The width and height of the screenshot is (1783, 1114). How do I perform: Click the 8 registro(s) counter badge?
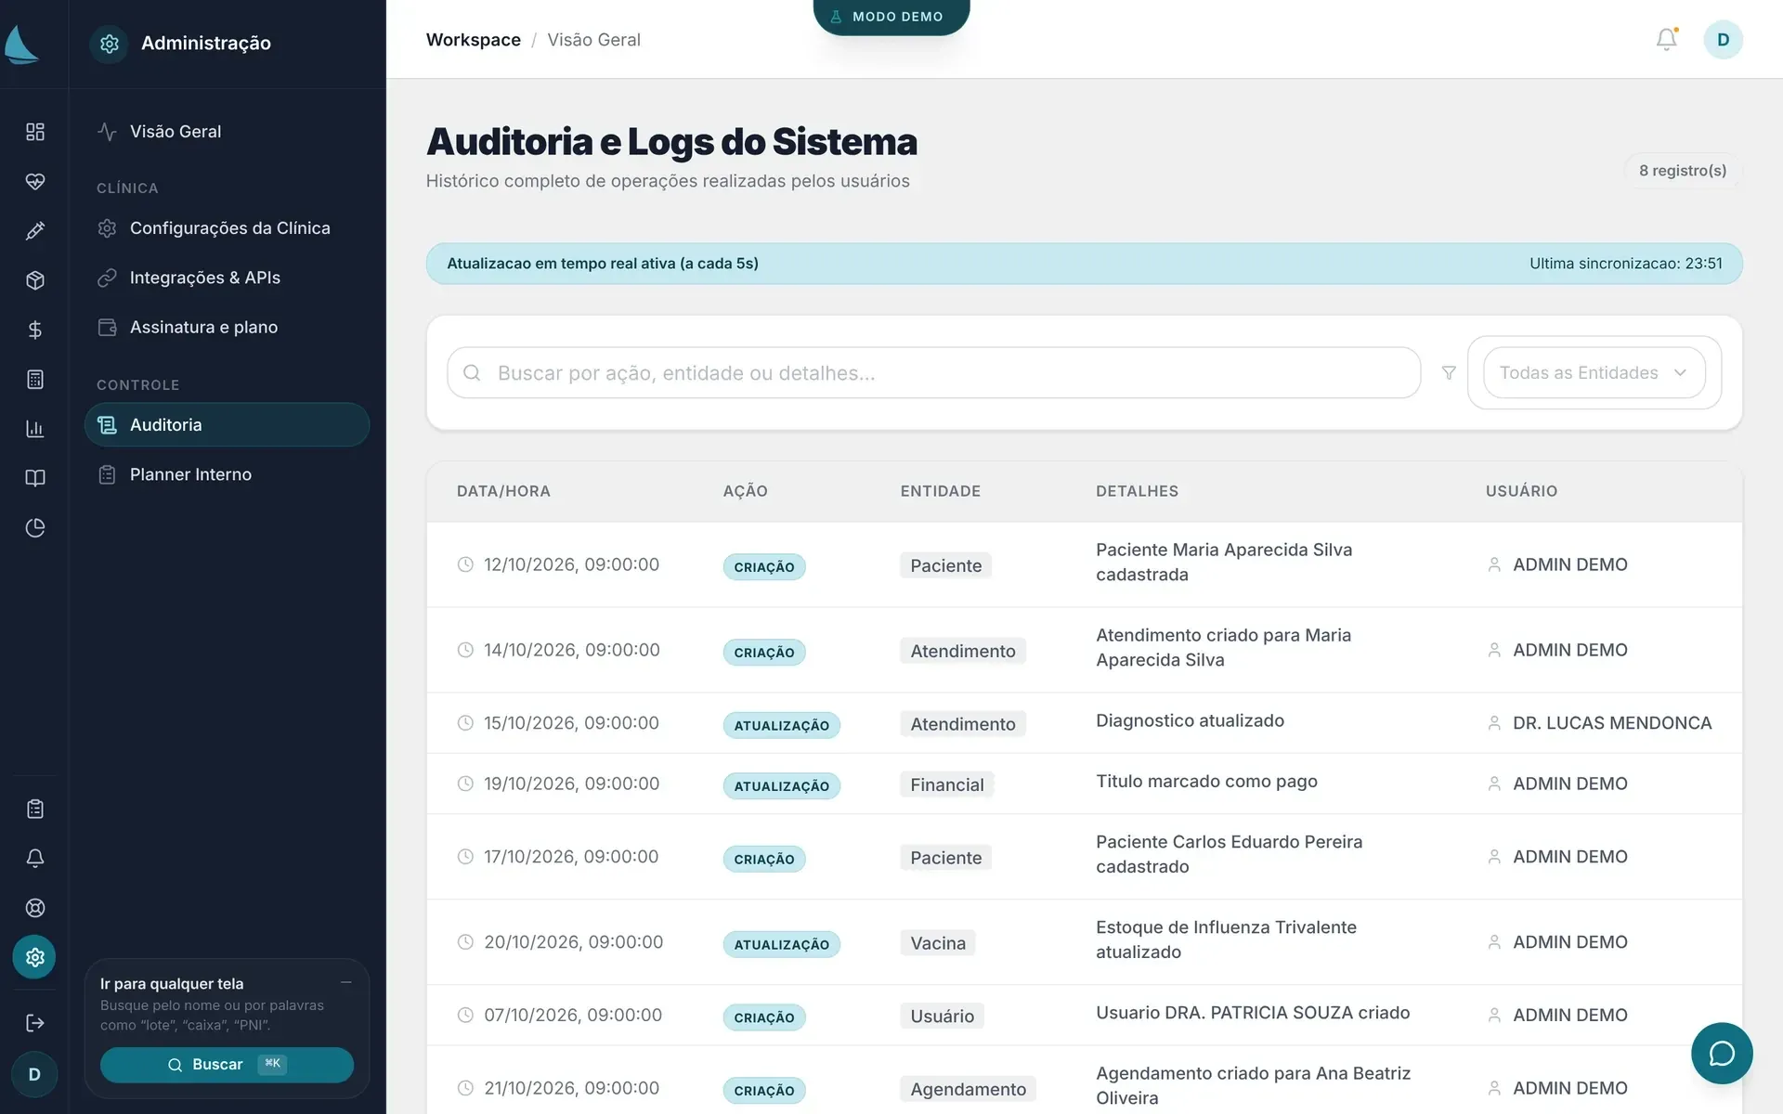tap(1682, 171)
